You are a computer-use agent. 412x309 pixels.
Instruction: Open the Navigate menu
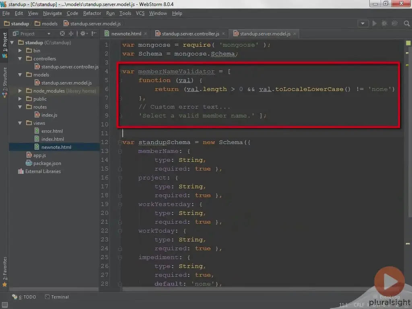[x=53, y=13]
